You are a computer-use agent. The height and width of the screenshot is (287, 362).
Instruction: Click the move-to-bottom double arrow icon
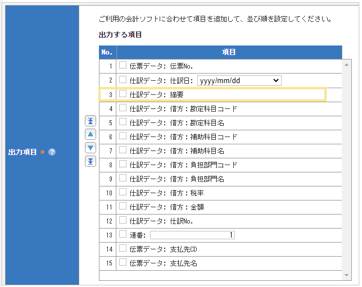90,161
